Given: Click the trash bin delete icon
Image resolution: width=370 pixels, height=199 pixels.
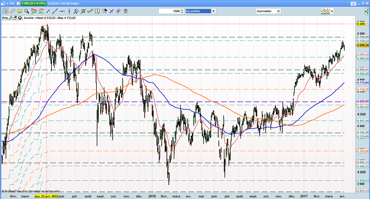Looking at the screenshot, I should tap(126, 11).
